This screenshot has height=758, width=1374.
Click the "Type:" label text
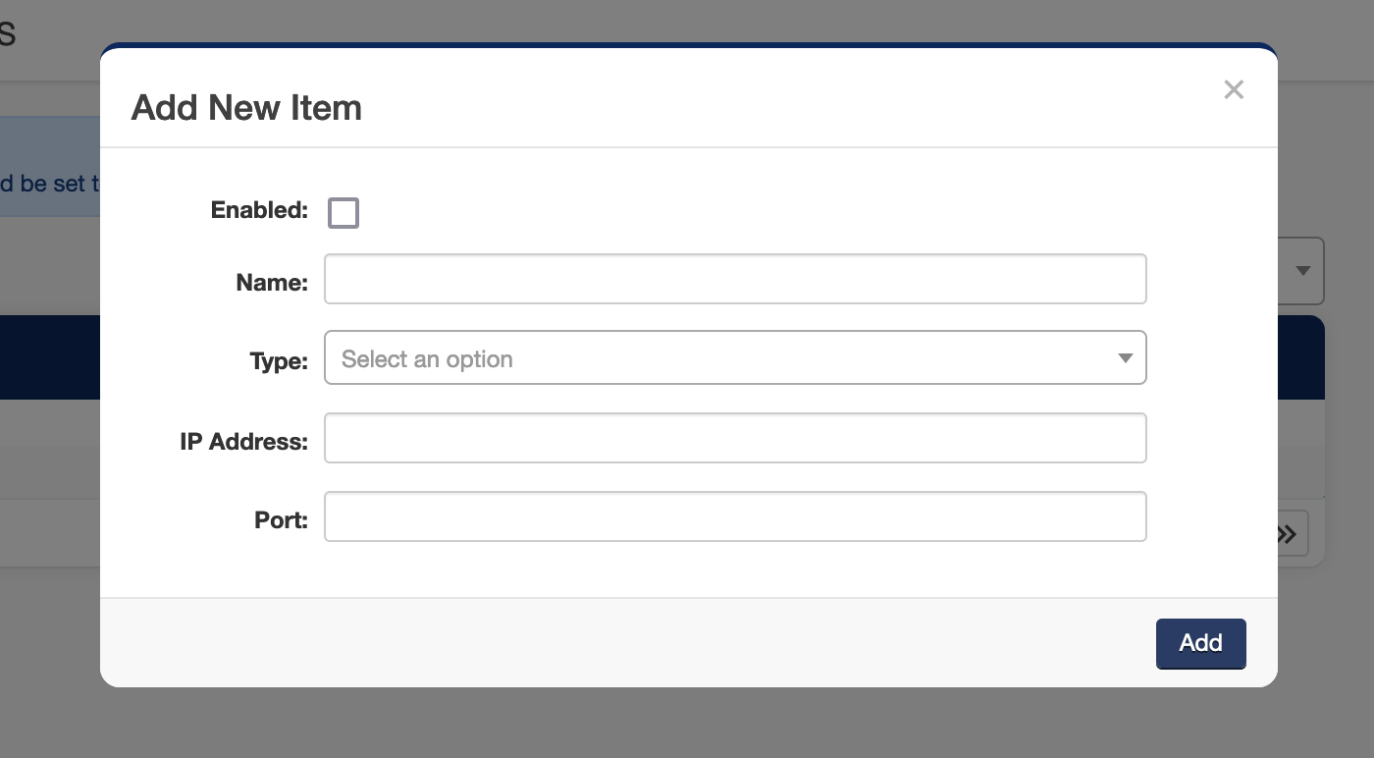(279, 361)
